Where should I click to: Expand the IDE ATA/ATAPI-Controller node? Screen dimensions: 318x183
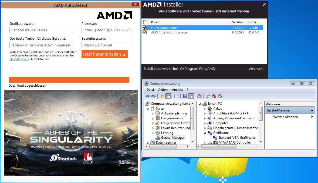point(205,143)
